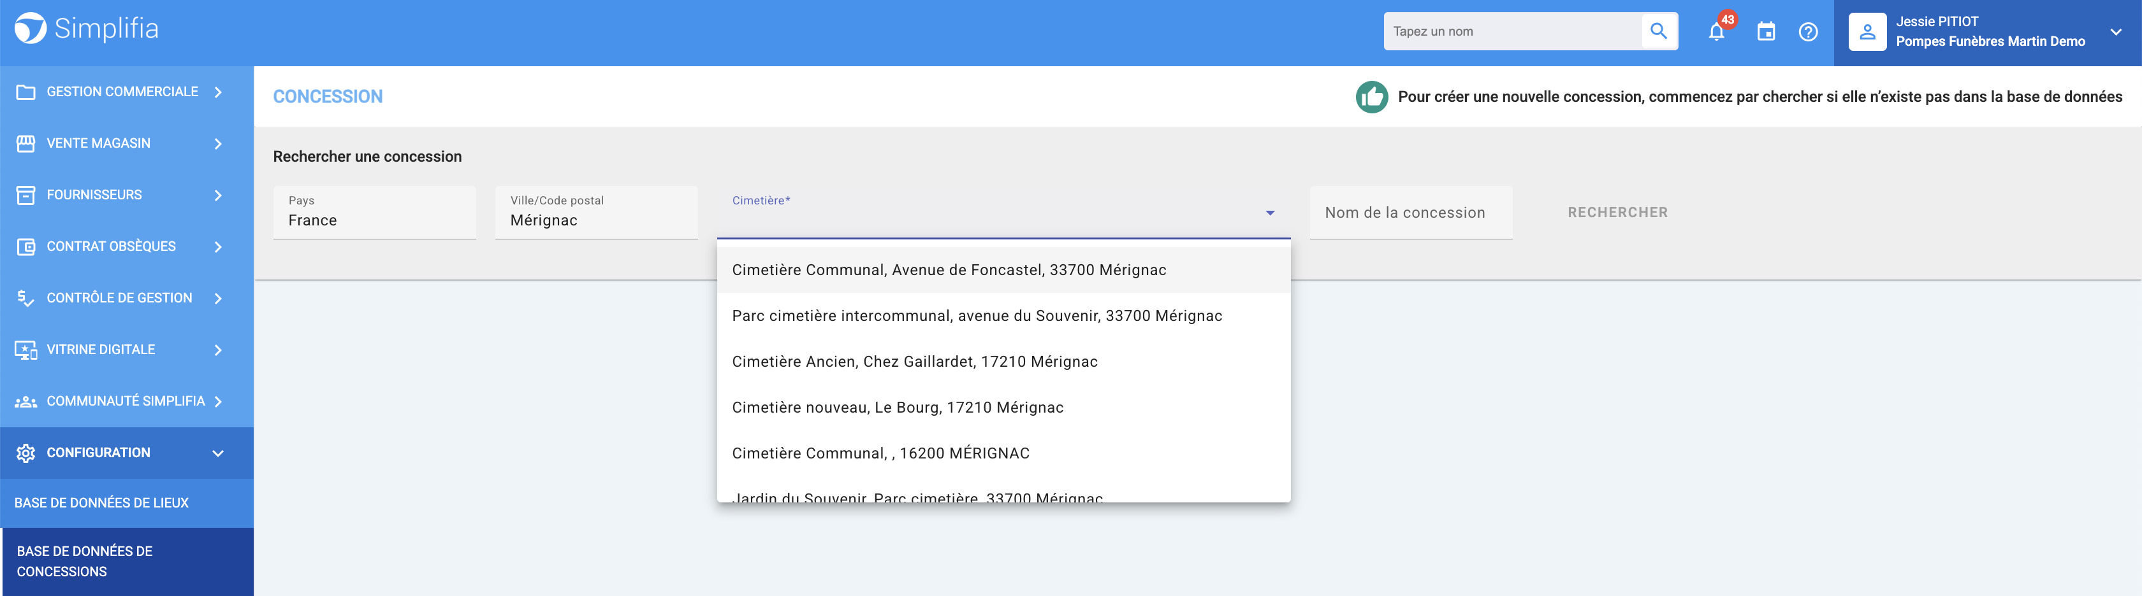The height and width of the screenshot is (596, 2142).
Task: Select Cimetière Communal, Avenue de Foncastel option
Action: click(1003, 270)
